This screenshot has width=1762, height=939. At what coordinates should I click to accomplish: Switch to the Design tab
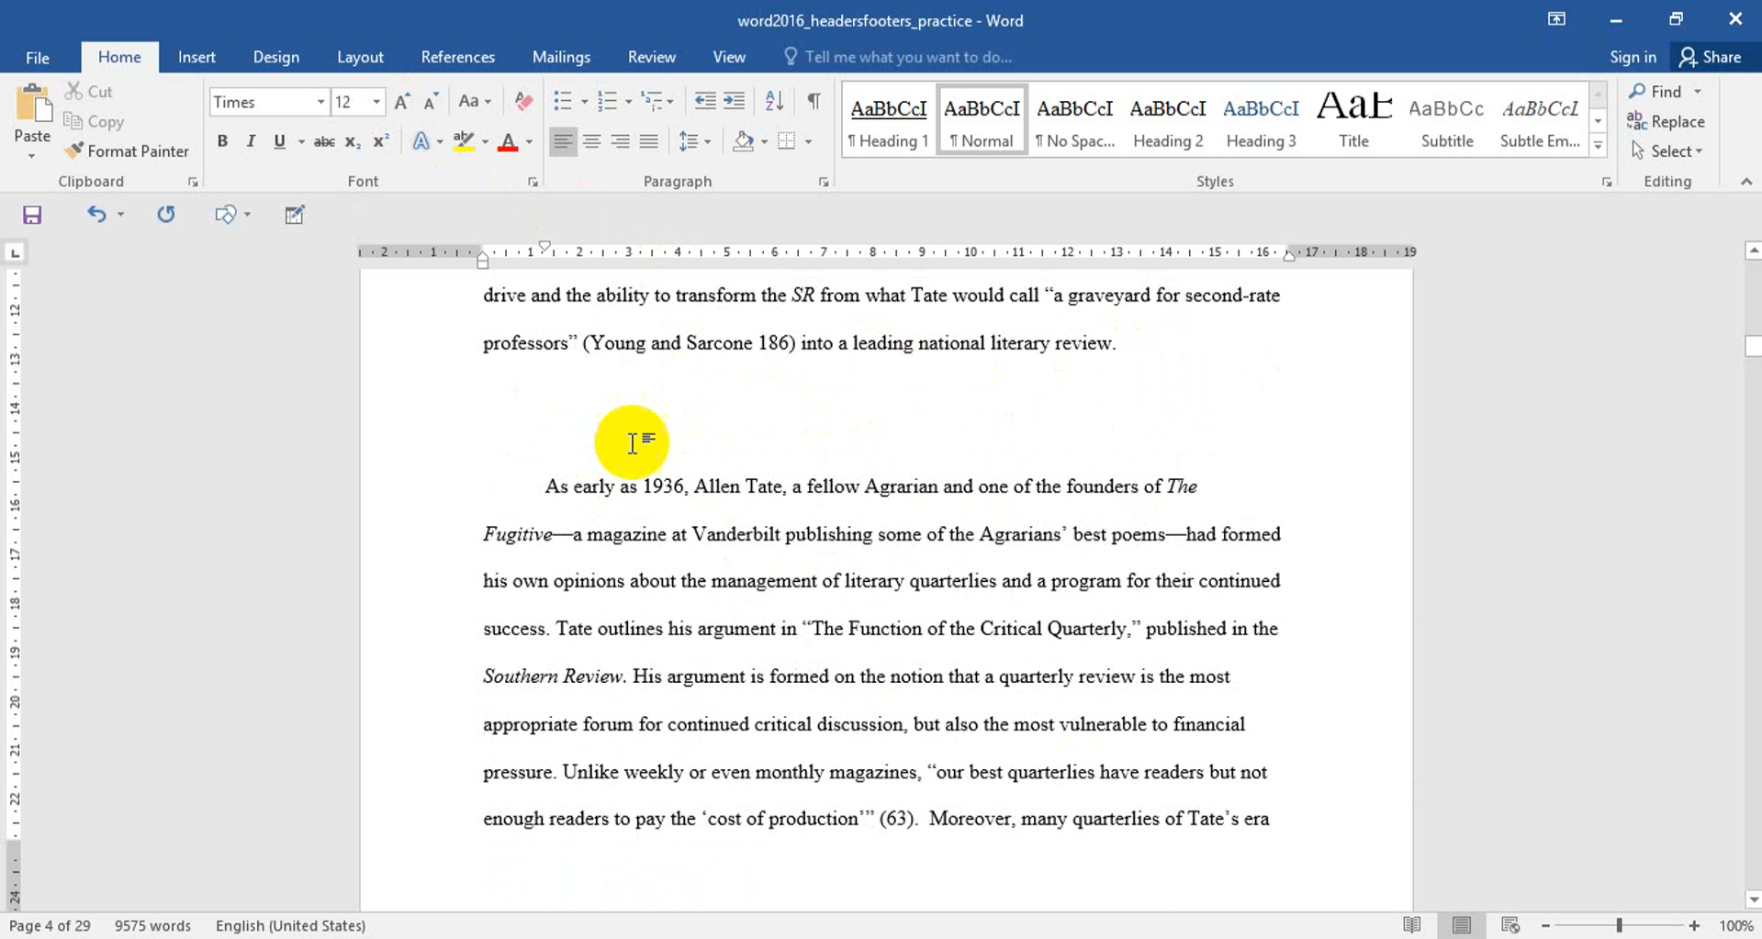tap(276, 57)
